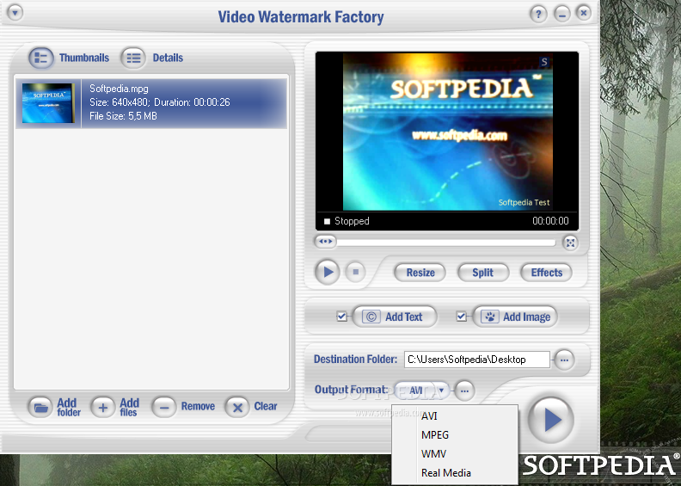
Task: Click the Clear label
Action: coord(266,406)
